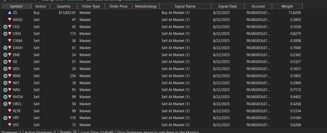Click the Account cell for the GE row
This screenshot has width=327, height=133.
(x=258, y=62)
